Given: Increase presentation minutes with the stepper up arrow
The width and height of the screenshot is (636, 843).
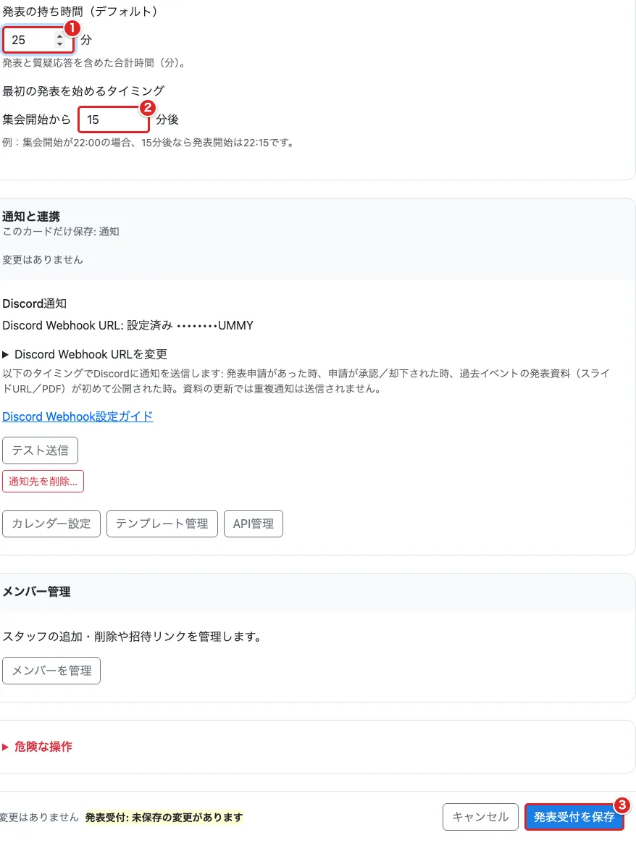Looking at the screenshot, I should tap(59, 36).
